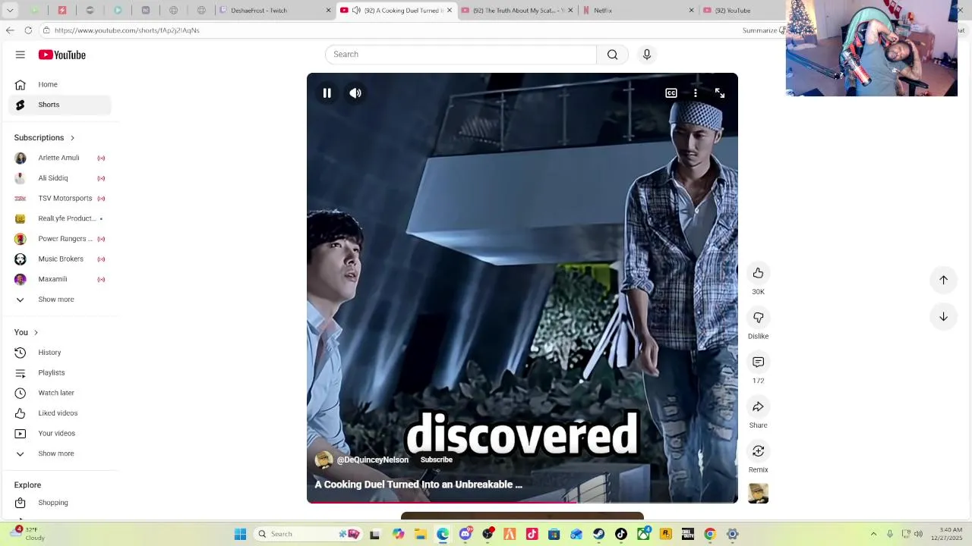Open the Windows Settings gear in taskbar
This screenshot has height=546, width=972.
pos(733,534)
